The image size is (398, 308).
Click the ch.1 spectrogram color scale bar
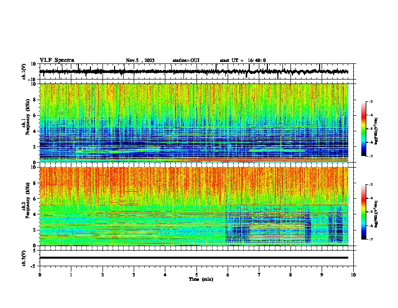[364, 129]
